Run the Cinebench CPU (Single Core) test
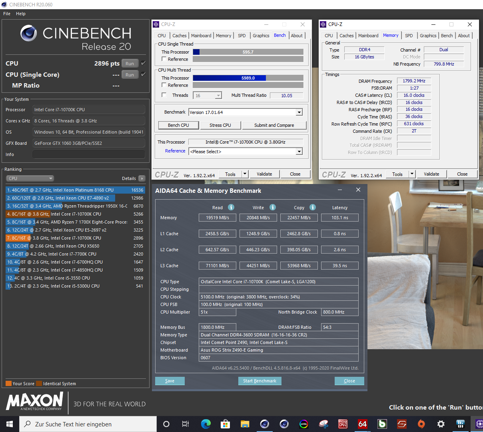This screenshot has height=432, width=483. [x=130, y=74]
